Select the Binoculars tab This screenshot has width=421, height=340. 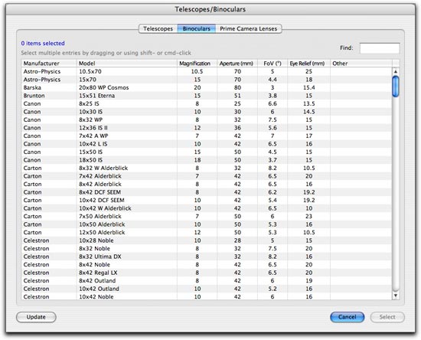click(x=196, y=29)
